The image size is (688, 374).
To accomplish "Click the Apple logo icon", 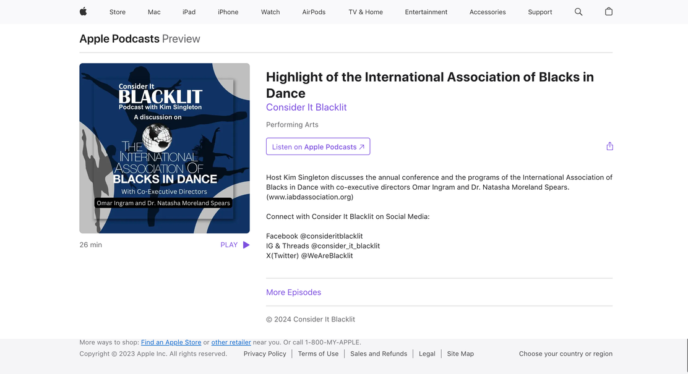I will tap(84, 11).
